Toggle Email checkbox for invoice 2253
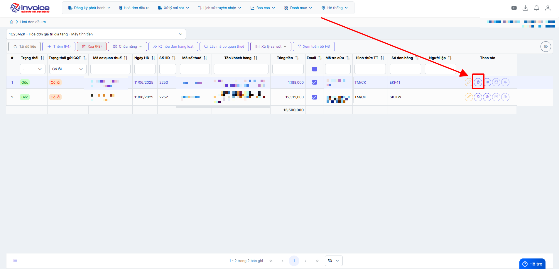The image size is (559, 269). 315,82
